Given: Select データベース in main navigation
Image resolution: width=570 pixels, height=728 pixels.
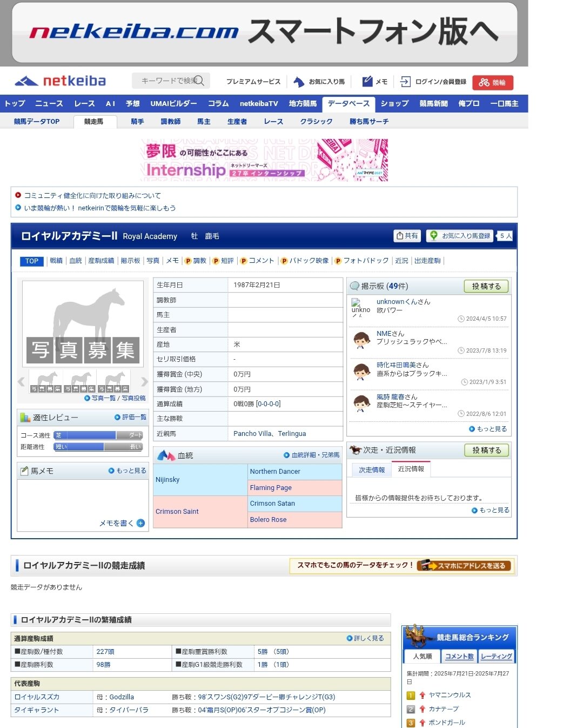Looking at the screenshot, I should 349,104.
